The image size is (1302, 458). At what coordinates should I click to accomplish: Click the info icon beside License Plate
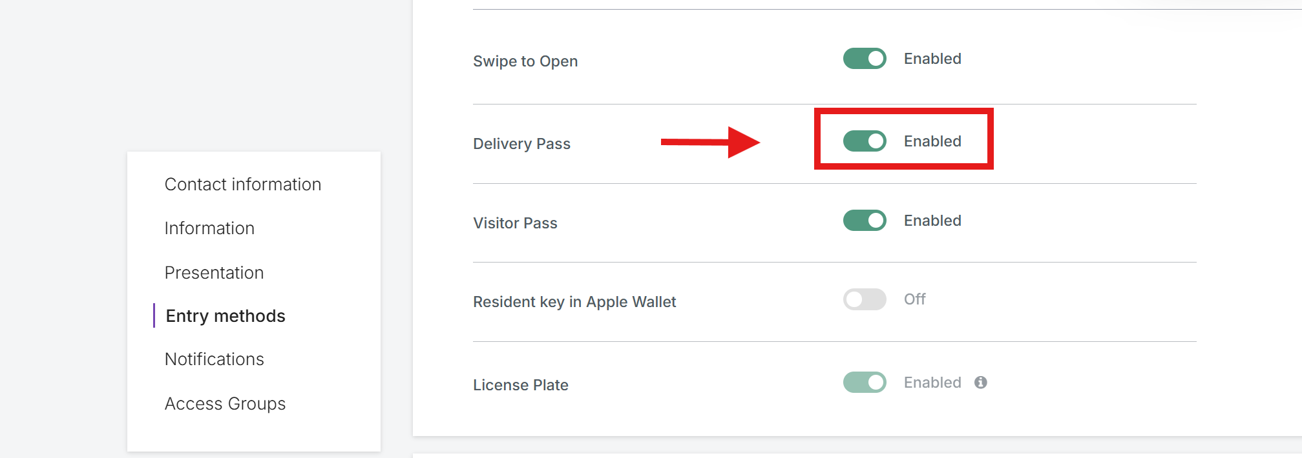pos(980,383)
